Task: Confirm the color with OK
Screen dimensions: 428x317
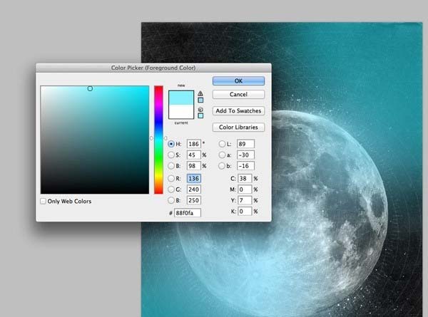Action: click(238, 81)
